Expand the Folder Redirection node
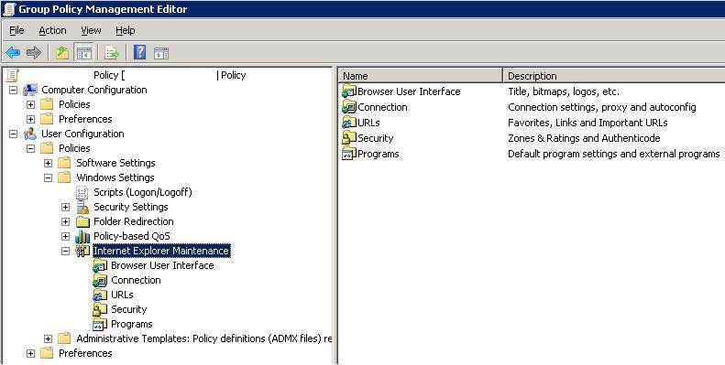725x365 pixels. point(66,222)
